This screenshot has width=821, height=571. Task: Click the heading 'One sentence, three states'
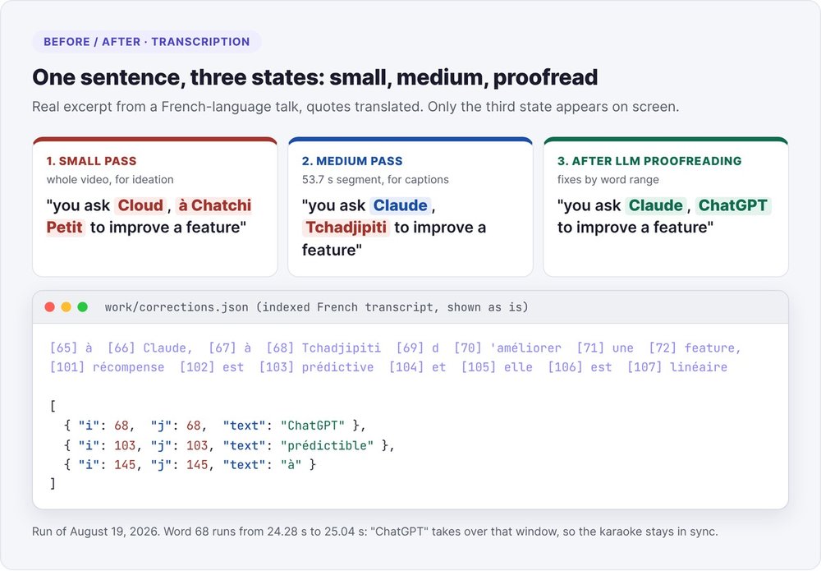point(314,77)
